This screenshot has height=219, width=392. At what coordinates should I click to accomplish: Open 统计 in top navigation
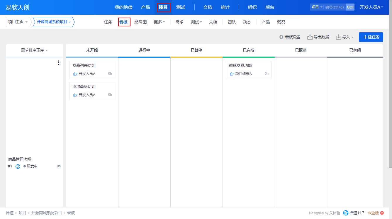[x=225, y=7]
